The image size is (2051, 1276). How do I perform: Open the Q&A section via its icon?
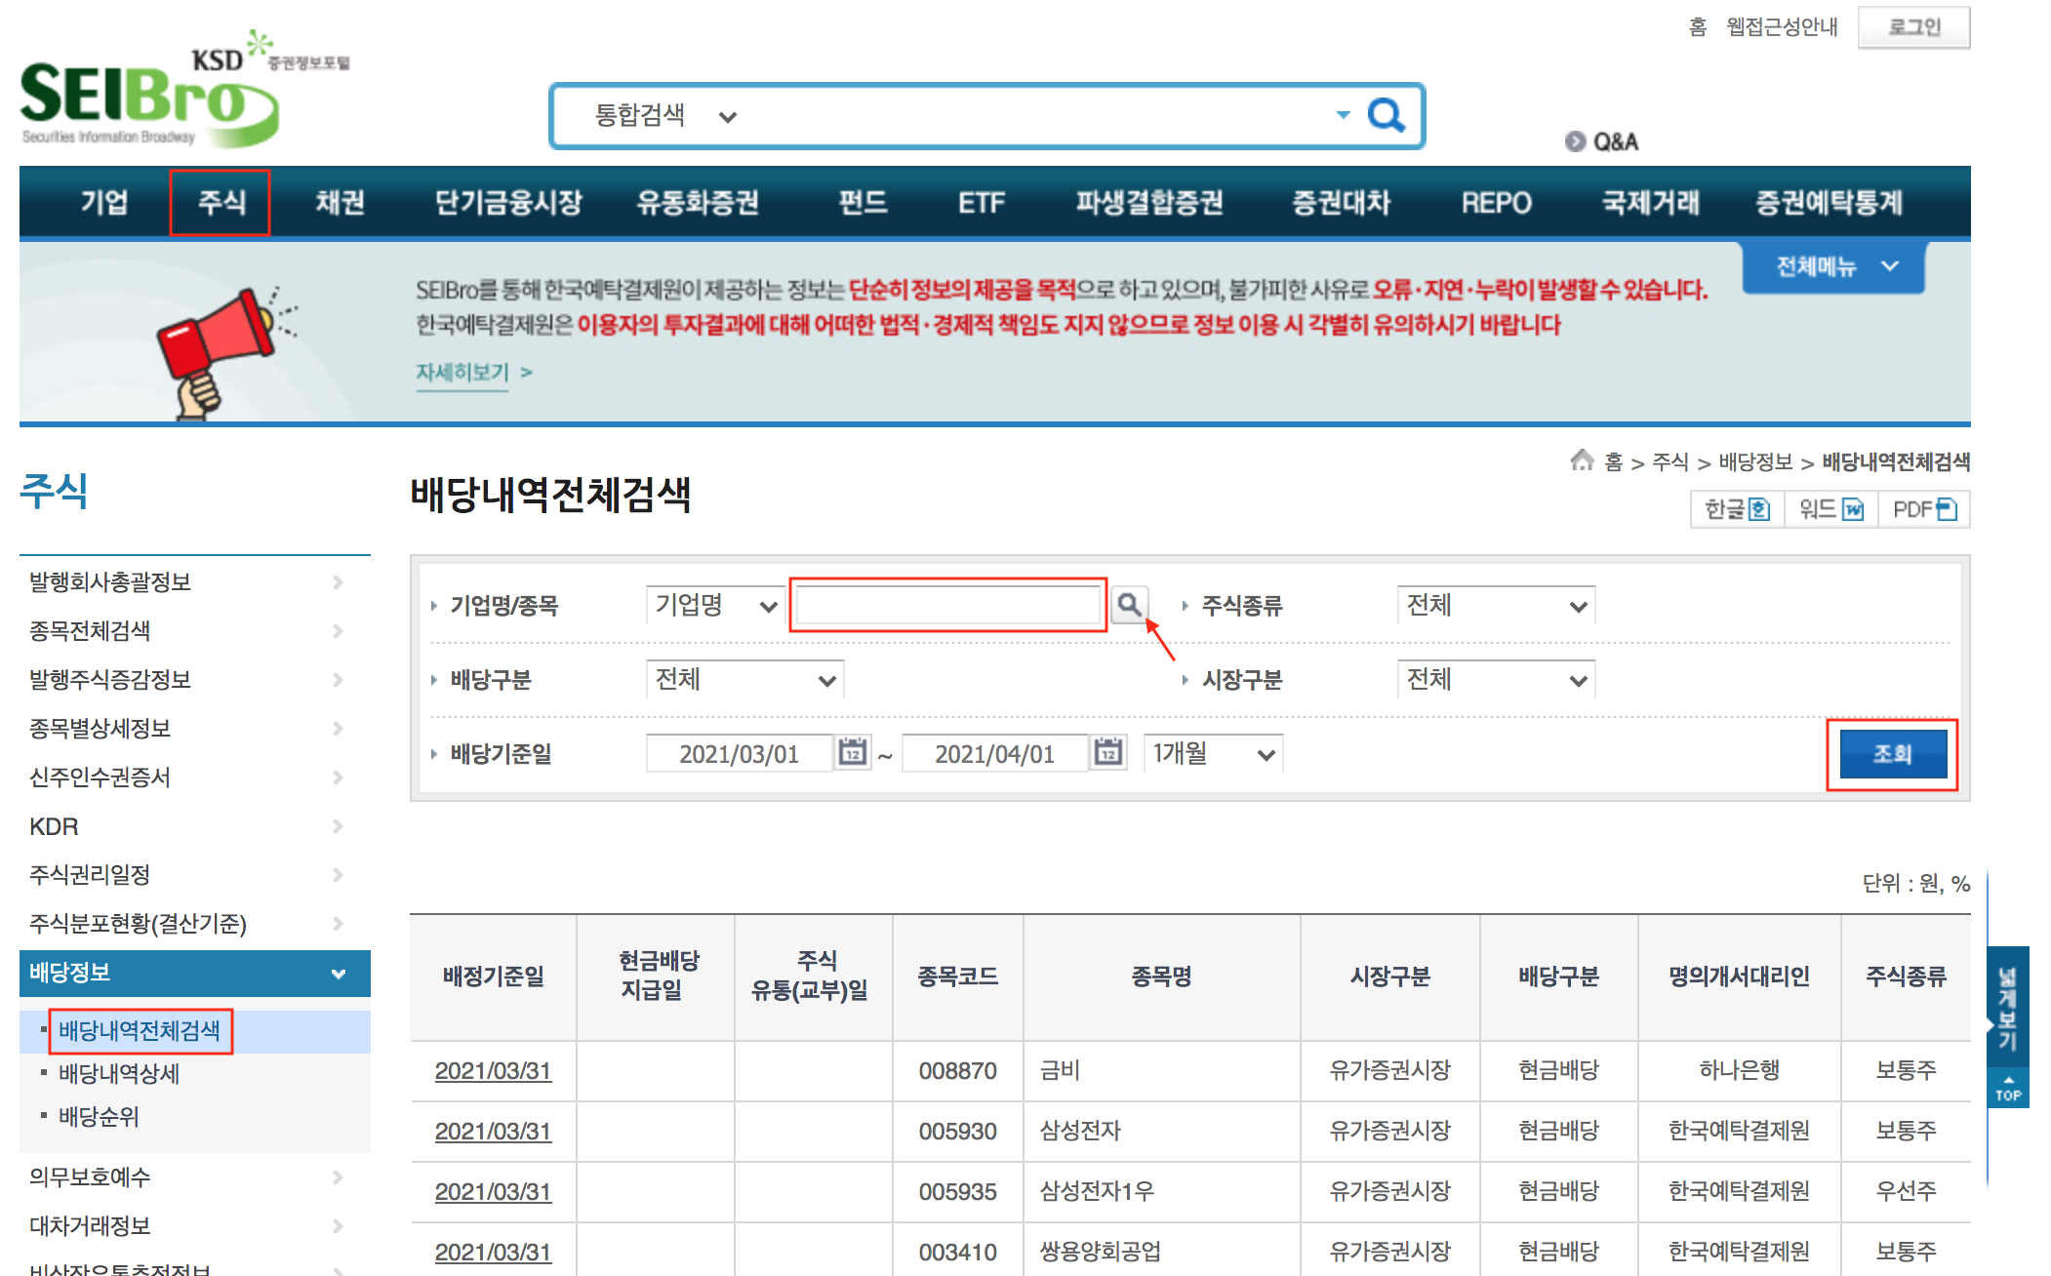pyautogui.click(x=1575, y=141)
